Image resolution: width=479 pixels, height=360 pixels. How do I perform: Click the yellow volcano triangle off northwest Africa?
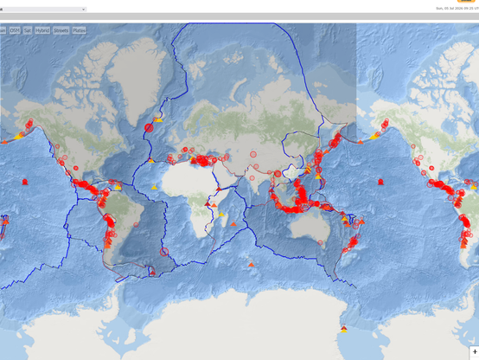click(x=154, y=187)
